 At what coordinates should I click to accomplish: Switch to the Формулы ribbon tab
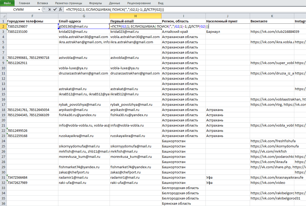pyautogui.click(x=95, y=3)
